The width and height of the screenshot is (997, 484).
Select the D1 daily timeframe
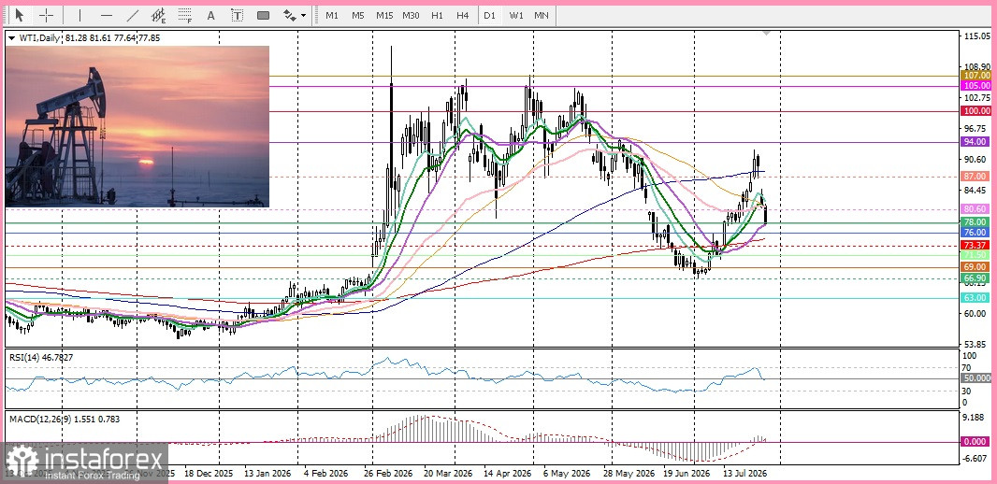pyautogui.click(x=489, y=15)
